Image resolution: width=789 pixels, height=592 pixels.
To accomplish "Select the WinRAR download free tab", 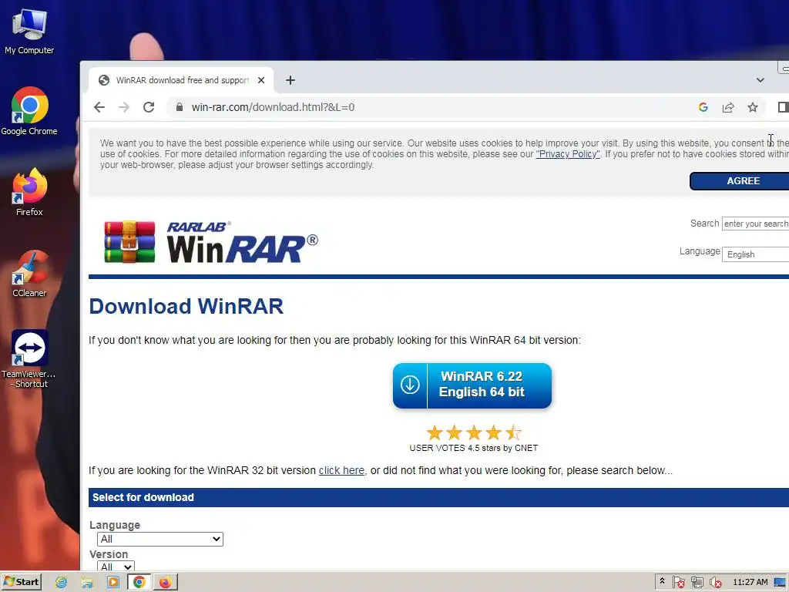I will coord(181,80).
